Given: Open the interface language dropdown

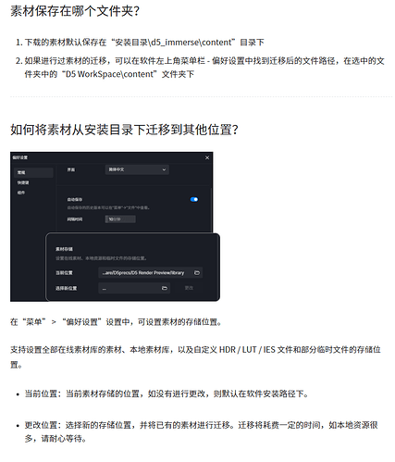Looking at the screenshot, I should coord(137,169).
